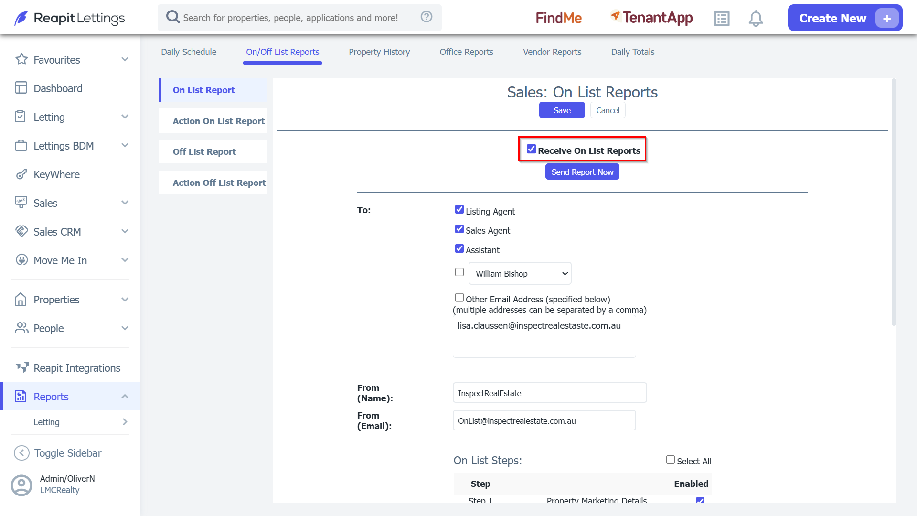Click the People users icon

(x=21, y=328)
